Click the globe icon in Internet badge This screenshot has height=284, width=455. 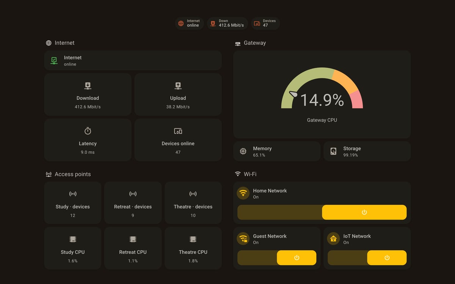(181, 23)
